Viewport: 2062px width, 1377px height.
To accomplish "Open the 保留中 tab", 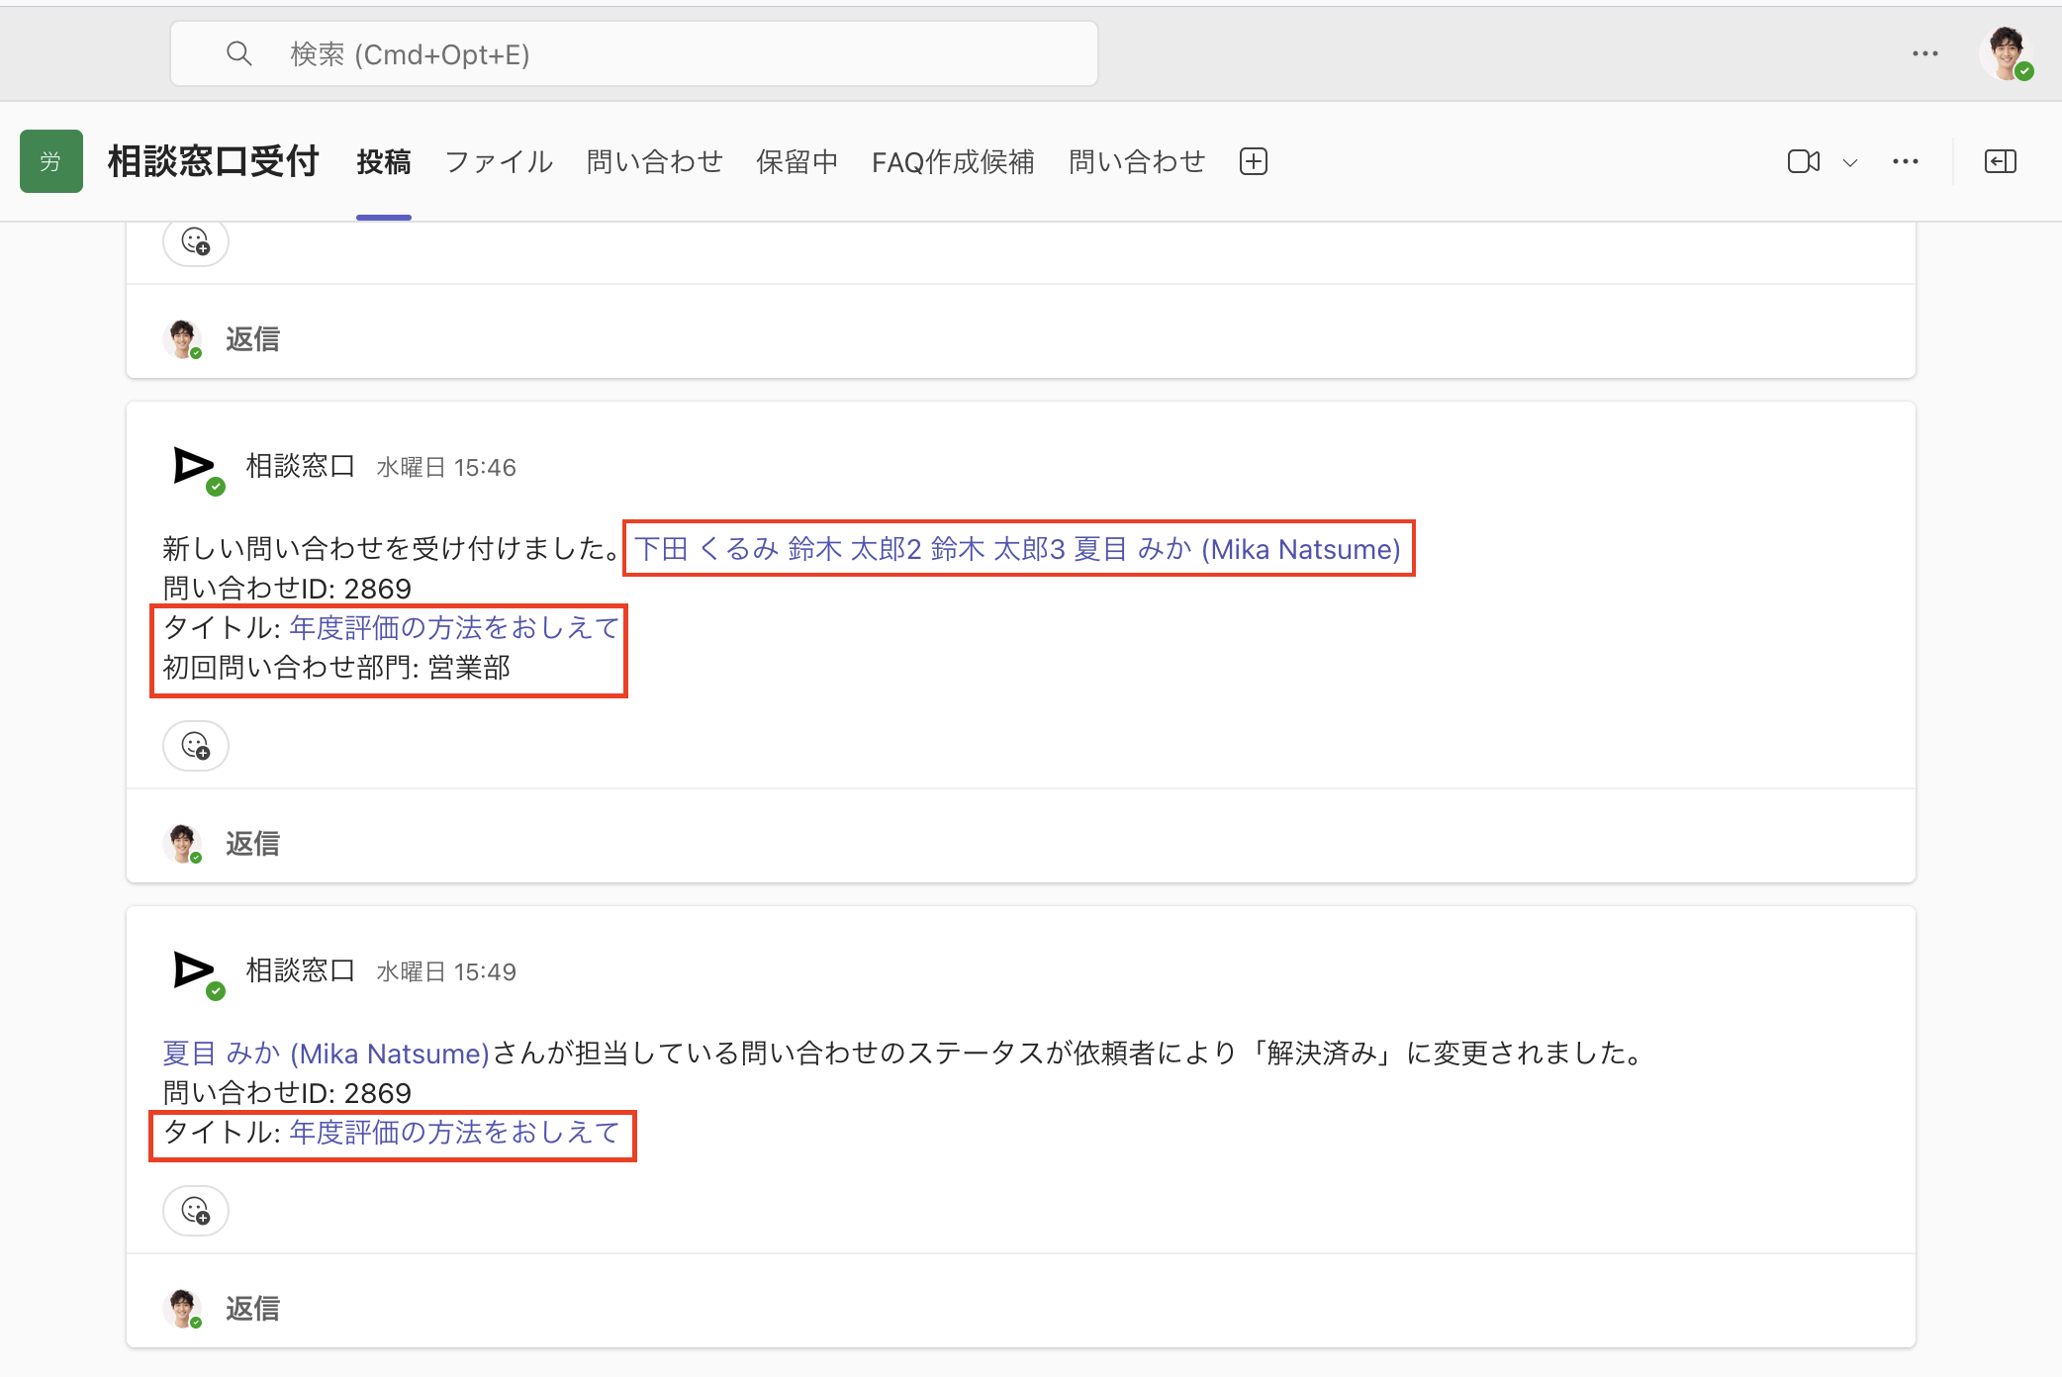I will pyautogui.click(x=797, y=161).
